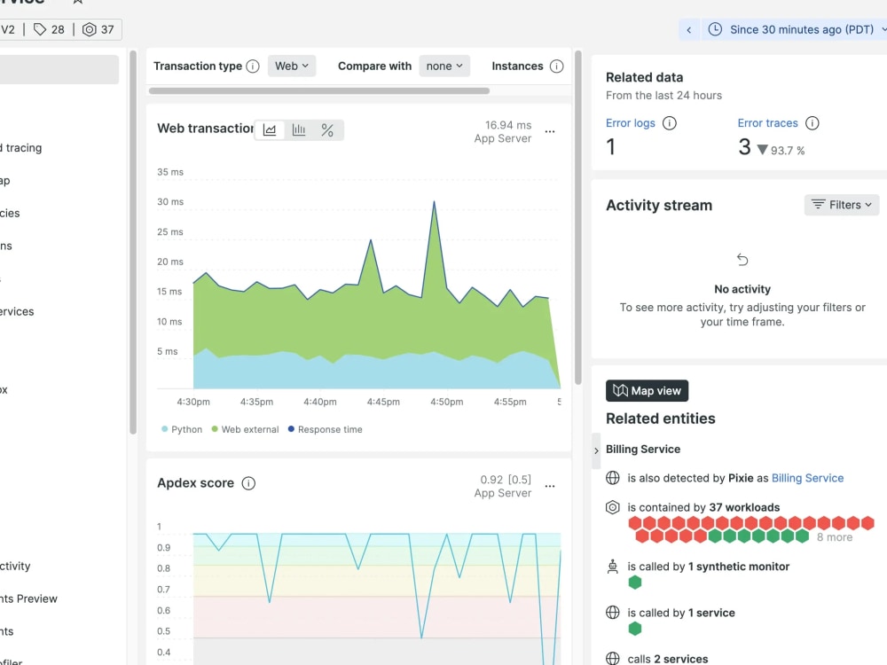Viewport: 887px width, 665px height.
Task: Click the workloads hexagon icon showing 37
Action: point(90,29)
